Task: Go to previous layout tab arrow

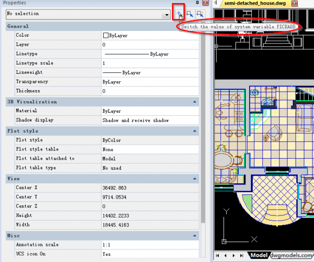Action: click(x=226, y=256)
